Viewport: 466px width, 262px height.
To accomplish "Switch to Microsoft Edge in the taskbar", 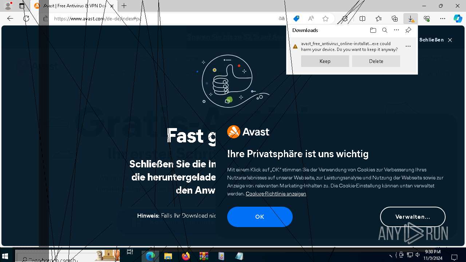I will tap(150, 256).
